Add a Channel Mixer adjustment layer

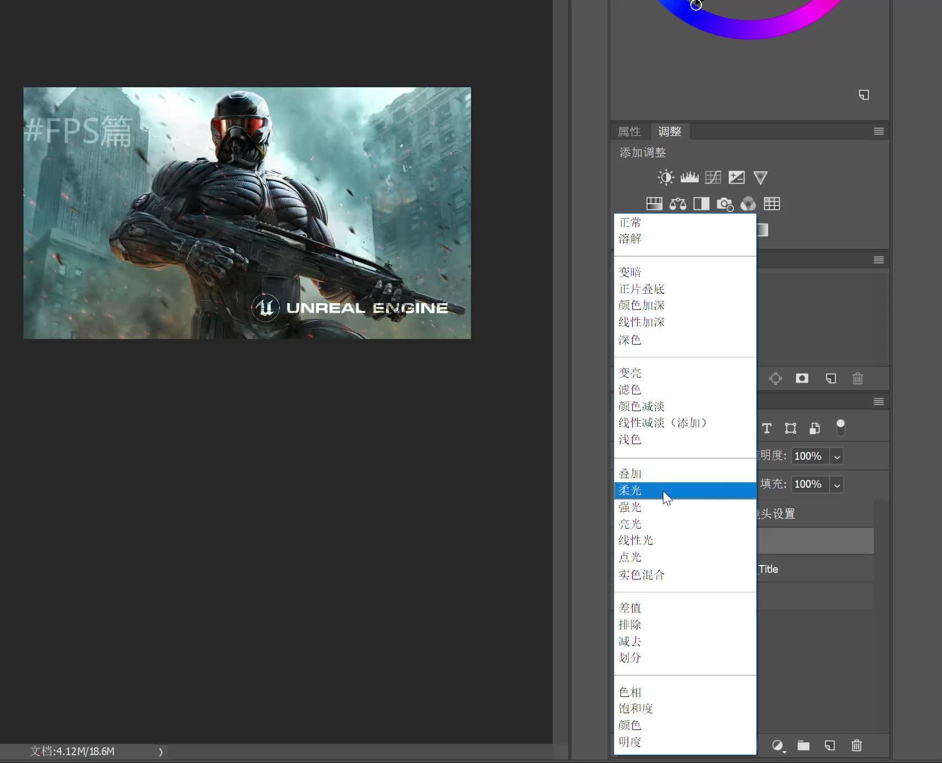[x=748, y=204]
